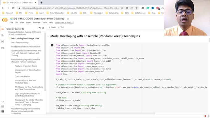This screenshot has height=118, width=210.
Task: Star the notebook with the star icon
Action: coord(68,19)
